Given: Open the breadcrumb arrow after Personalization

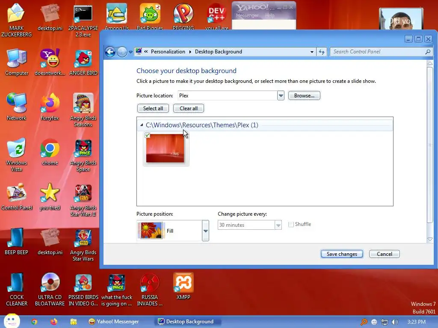Looking at the screenshot, I should 190,52.
